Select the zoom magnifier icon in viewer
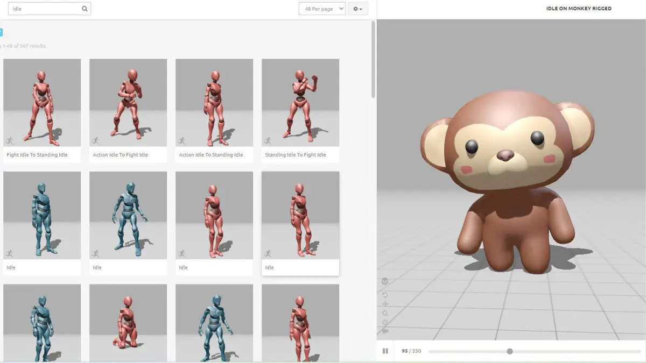The image size is (646, 363). coord(385,314)
